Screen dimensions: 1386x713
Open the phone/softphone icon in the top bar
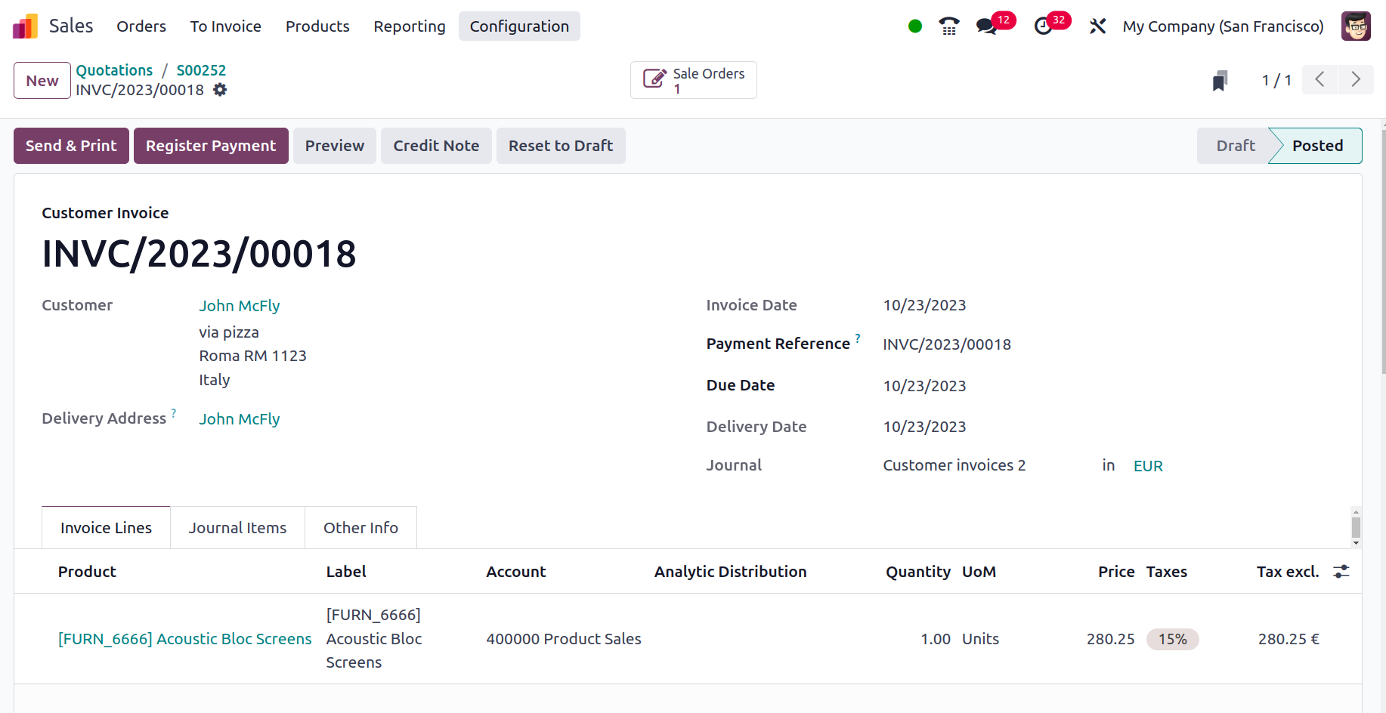click(x=948, y=26)
